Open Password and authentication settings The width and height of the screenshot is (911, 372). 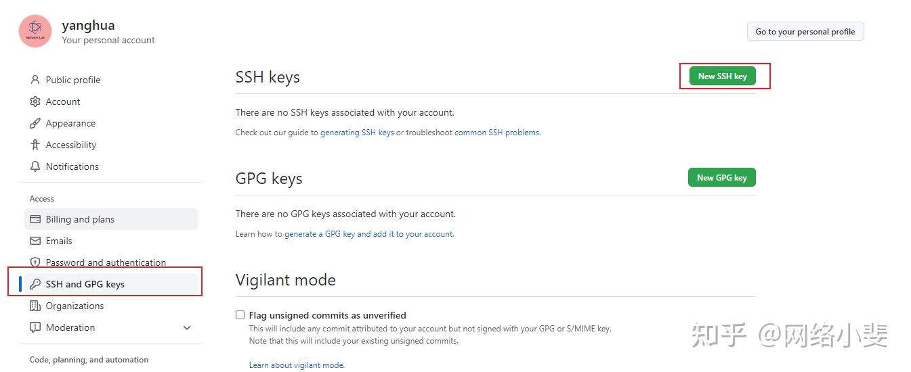pos(106,262)
